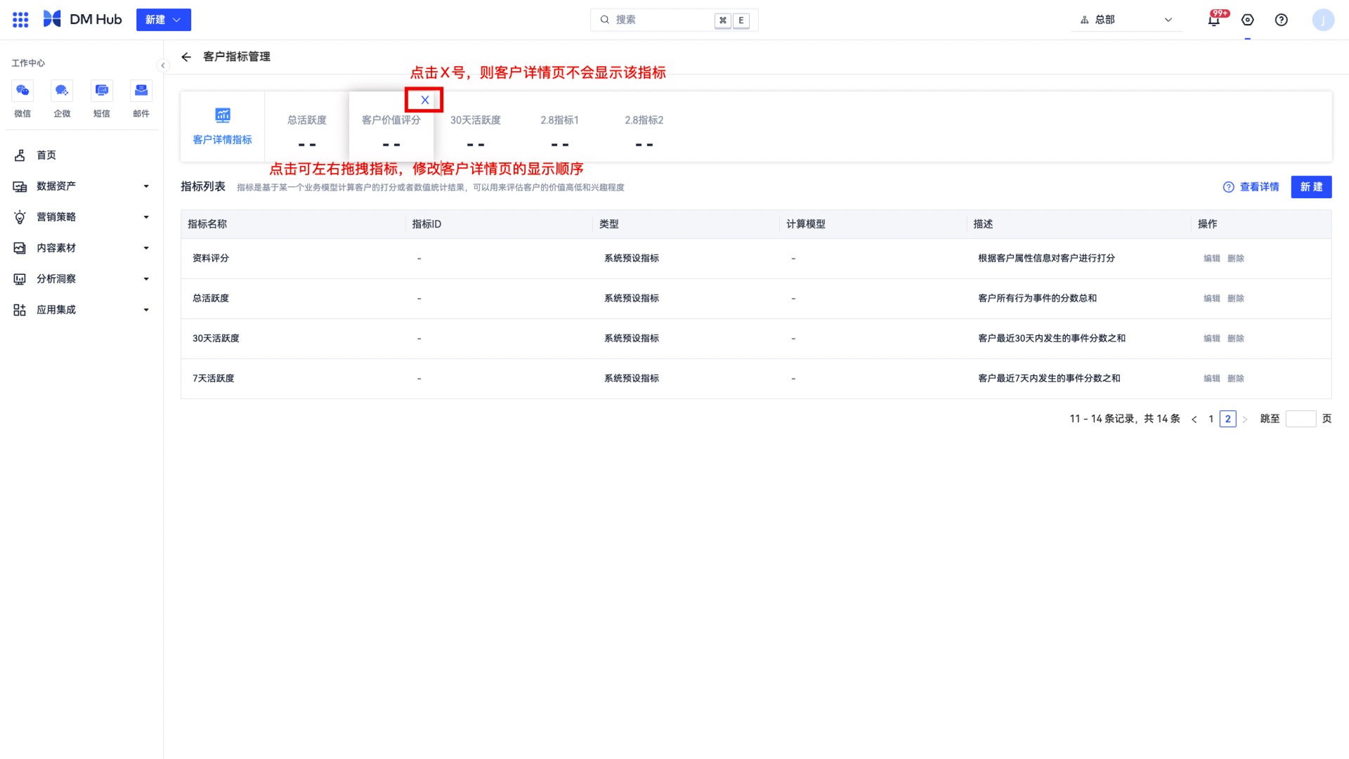The image size is (1349, 759).
Task: Click the 数据资产 sidebar icon
Action: (x=20, y=186)
